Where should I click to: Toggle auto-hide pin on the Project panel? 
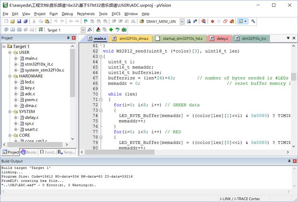point(68,38)
